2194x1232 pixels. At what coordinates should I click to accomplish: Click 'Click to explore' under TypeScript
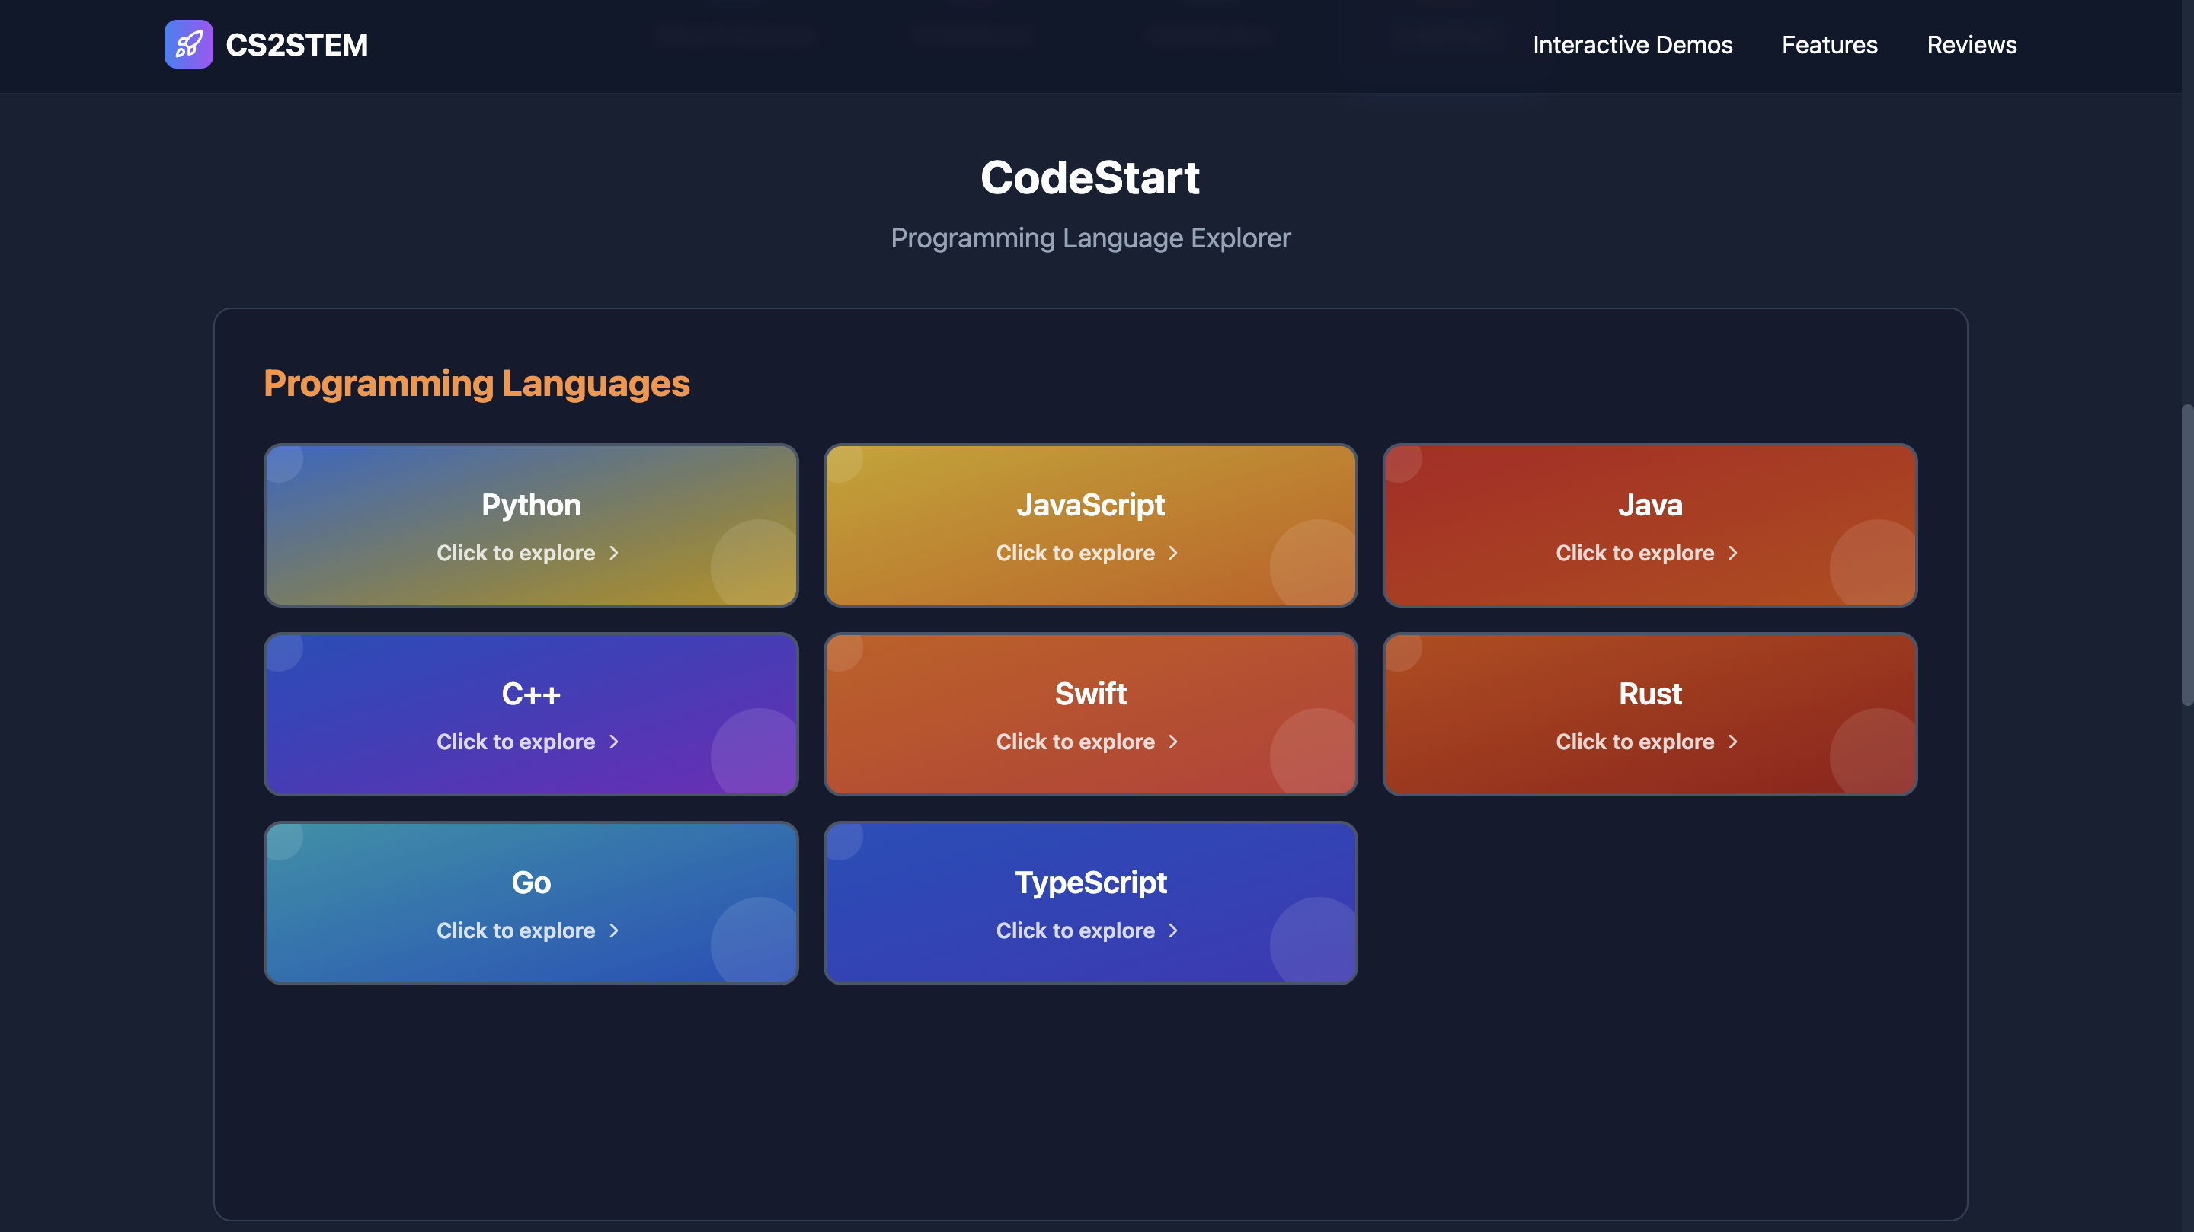coord(1075,931)
